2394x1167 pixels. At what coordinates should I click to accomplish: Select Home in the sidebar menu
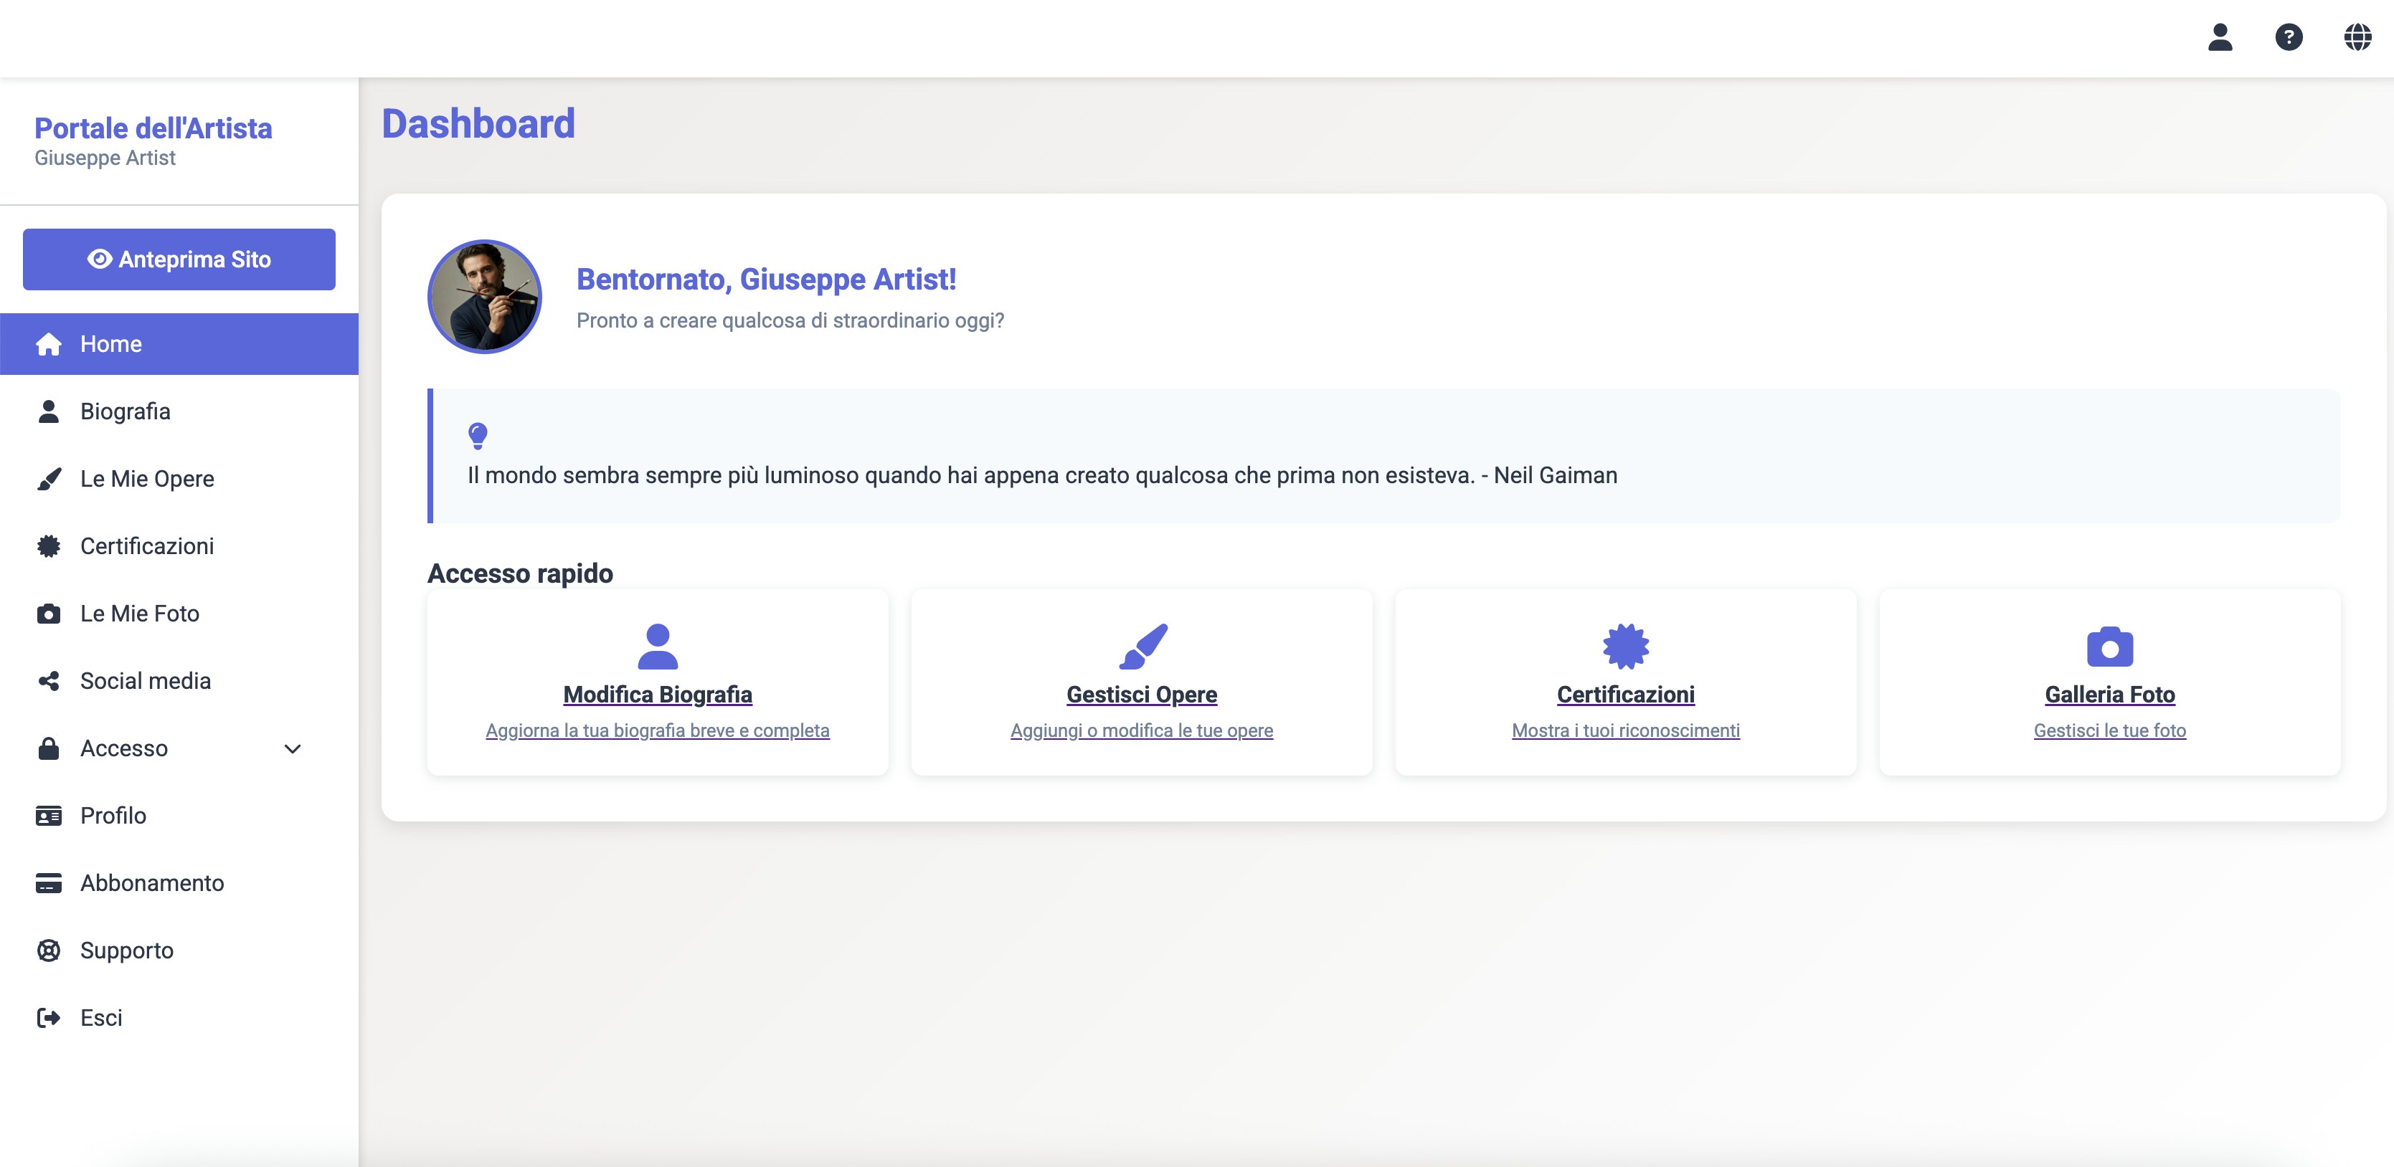click(x=179, y=344)
